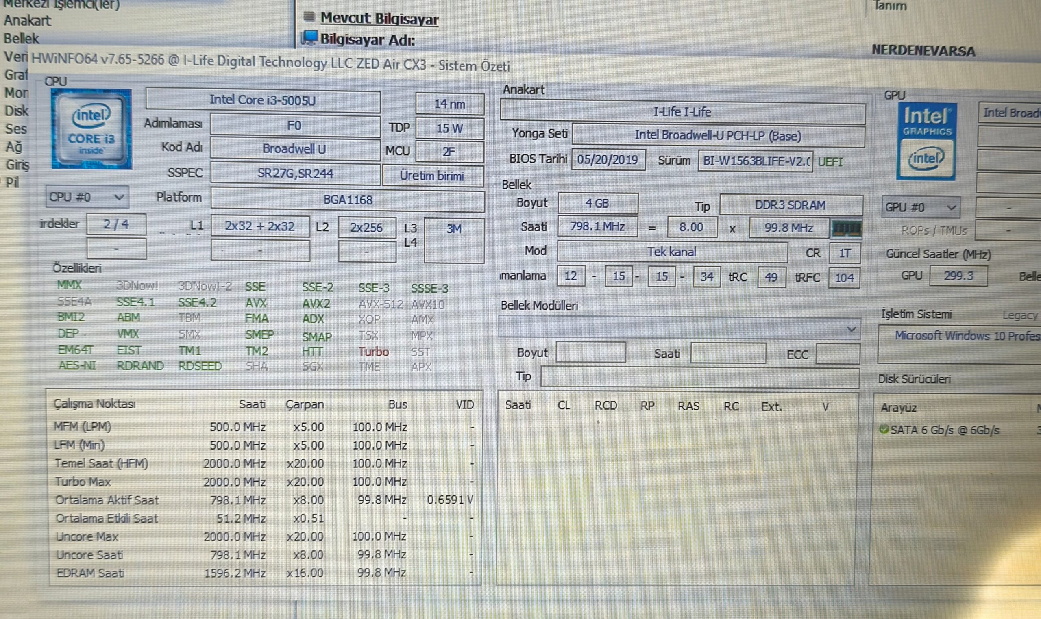Click the L3 cache 3M field
Viewport: 1041px width, 619px height.
click(454, 240)
